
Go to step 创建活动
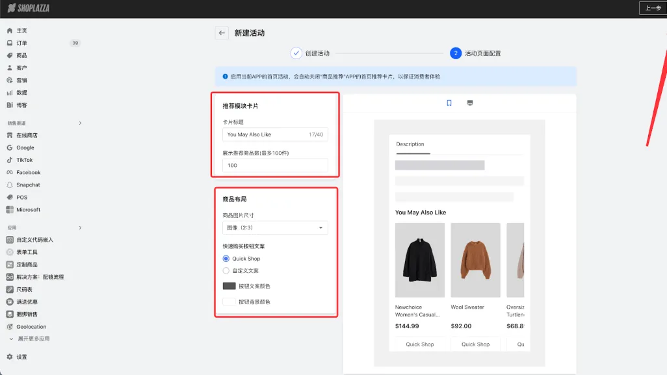[x=310, y=53]
